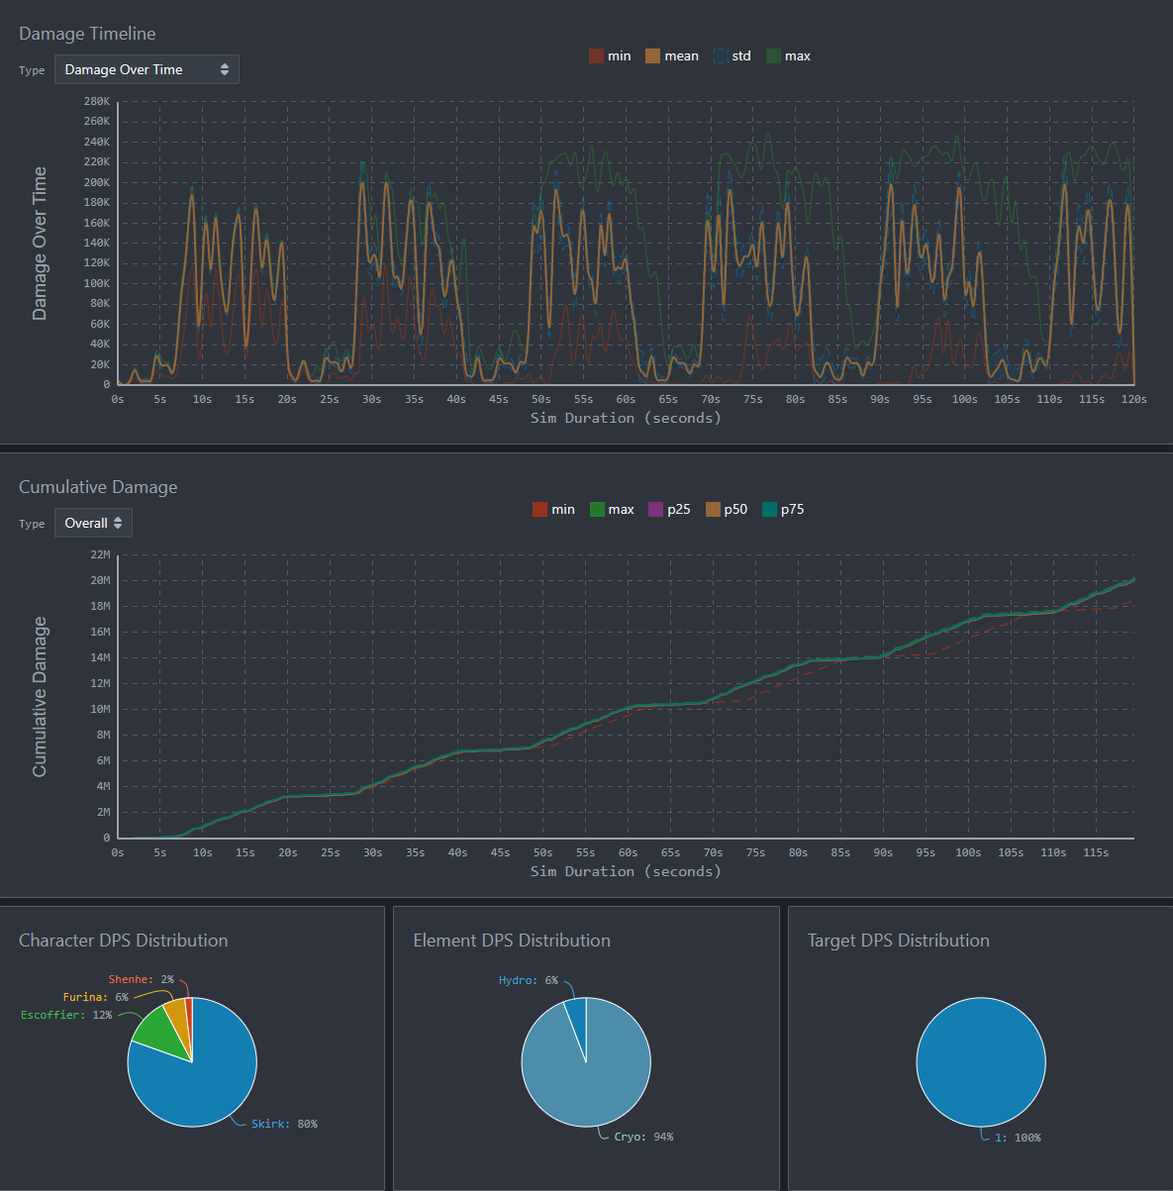Toggle the max series in Damage Timeline legend
This screenshot has height=1191, width=1173.
789,56
